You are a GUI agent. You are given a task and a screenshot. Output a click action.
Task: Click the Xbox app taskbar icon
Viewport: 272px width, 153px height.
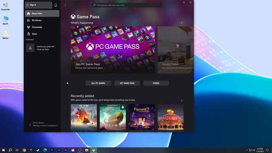click(x=93, y=150)
